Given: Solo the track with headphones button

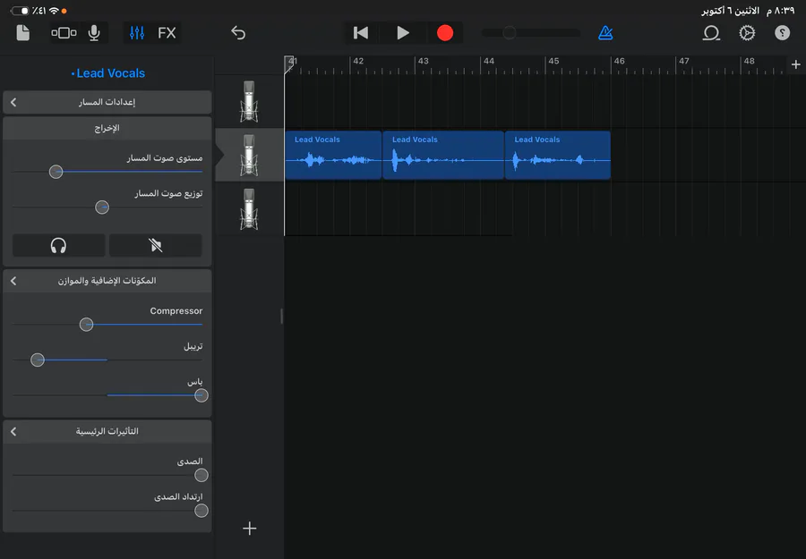Looking at the screenshot, I should point(59,245).
